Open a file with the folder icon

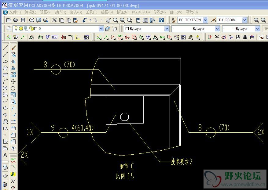(16, 20)
